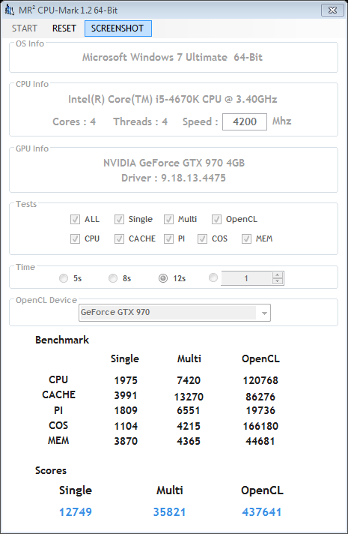Toggle the COS benchmark checkbox
The height and width of the screenshot is (534, 348).
[202, 238]
